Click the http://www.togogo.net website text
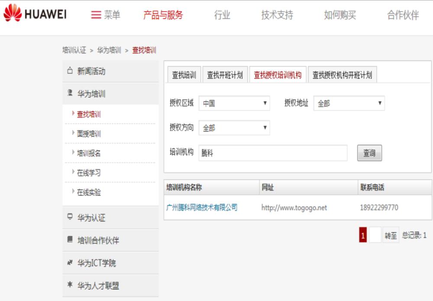 pos(294,208)
